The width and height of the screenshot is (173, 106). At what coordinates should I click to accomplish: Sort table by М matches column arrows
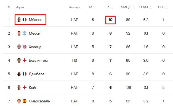click(95, 7)
